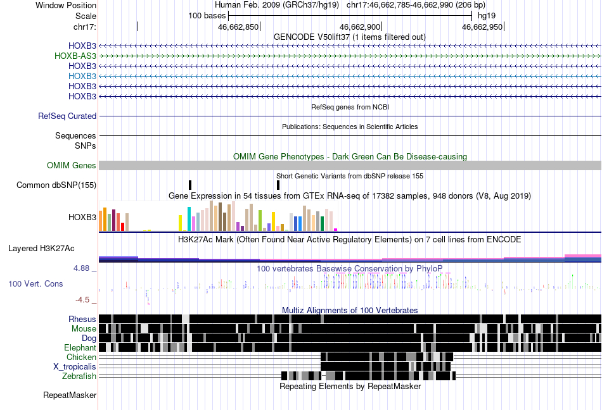Click the 46,662,850 coordinate on ruler
The height and width of the screenshot is (410, 602).
pyautogui.click(x=238, y=27)
